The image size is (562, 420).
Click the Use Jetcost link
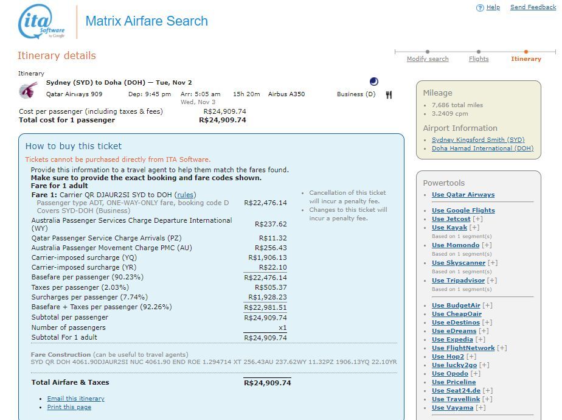point(451,219)
